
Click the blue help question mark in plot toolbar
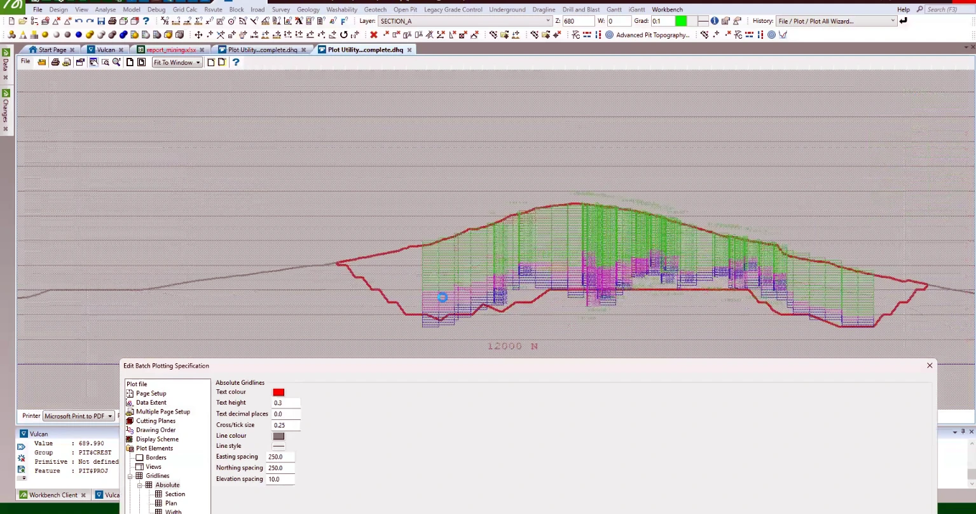pyautogui.click(x=236, y=62)
